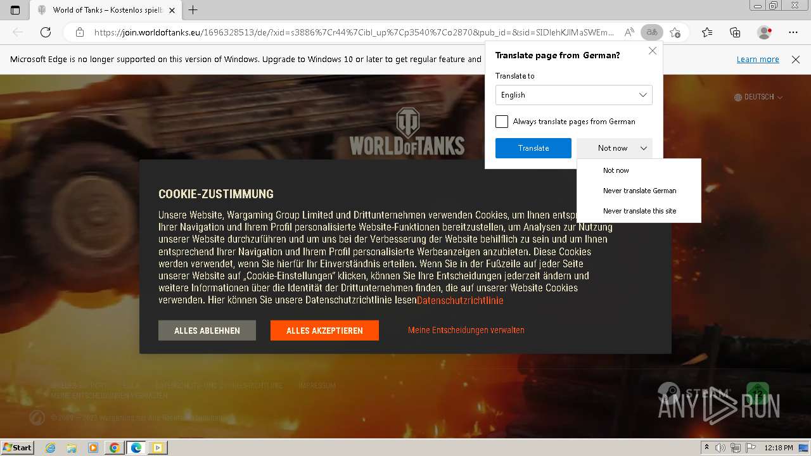Open the DEUTSCH language selector
The image size is (811, 456).
(x=758, y=97)
